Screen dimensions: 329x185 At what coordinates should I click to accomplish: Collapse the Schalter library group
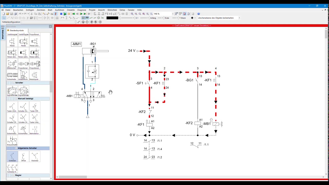point(13,83)
